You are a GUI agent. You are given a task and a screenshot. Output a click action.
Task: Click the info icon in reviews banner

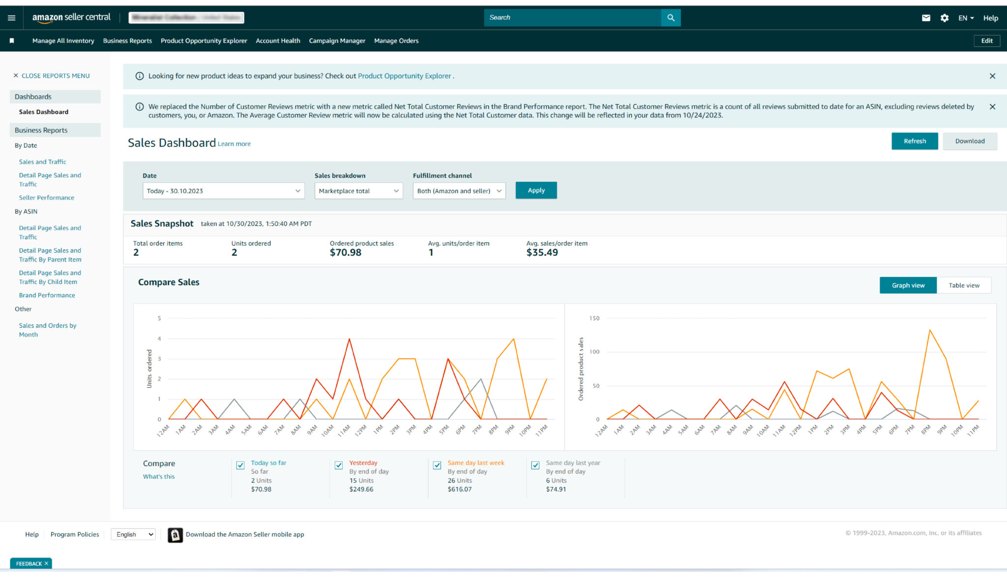(x=140, y=107)
